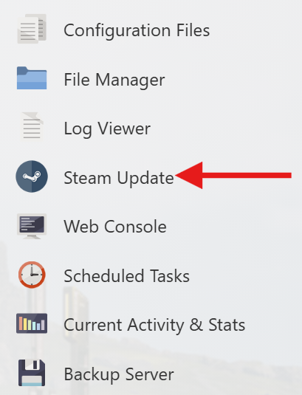Open the Configuration Files text link
Viewport: 302px width, 395px height.
137,31
